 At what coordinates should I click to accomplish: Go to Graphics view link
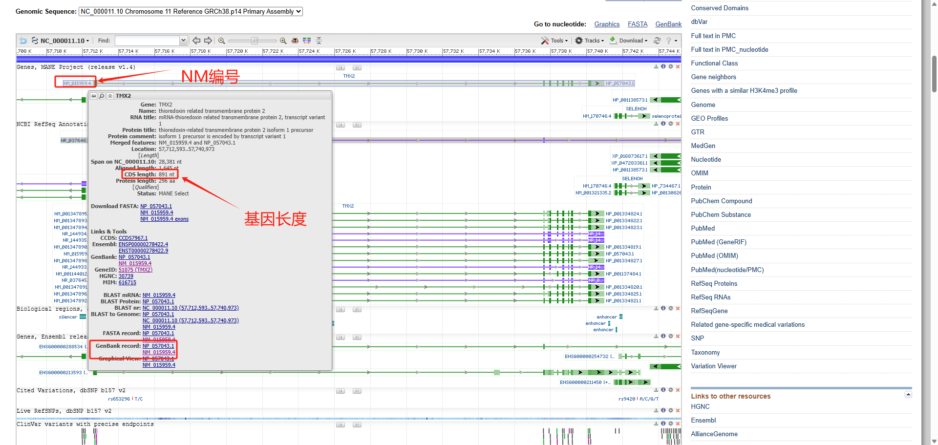click(607, 24)
